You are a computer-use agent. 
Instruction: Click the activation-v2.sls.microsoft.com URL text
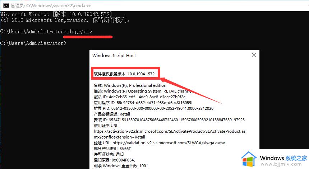click(170, 131)
